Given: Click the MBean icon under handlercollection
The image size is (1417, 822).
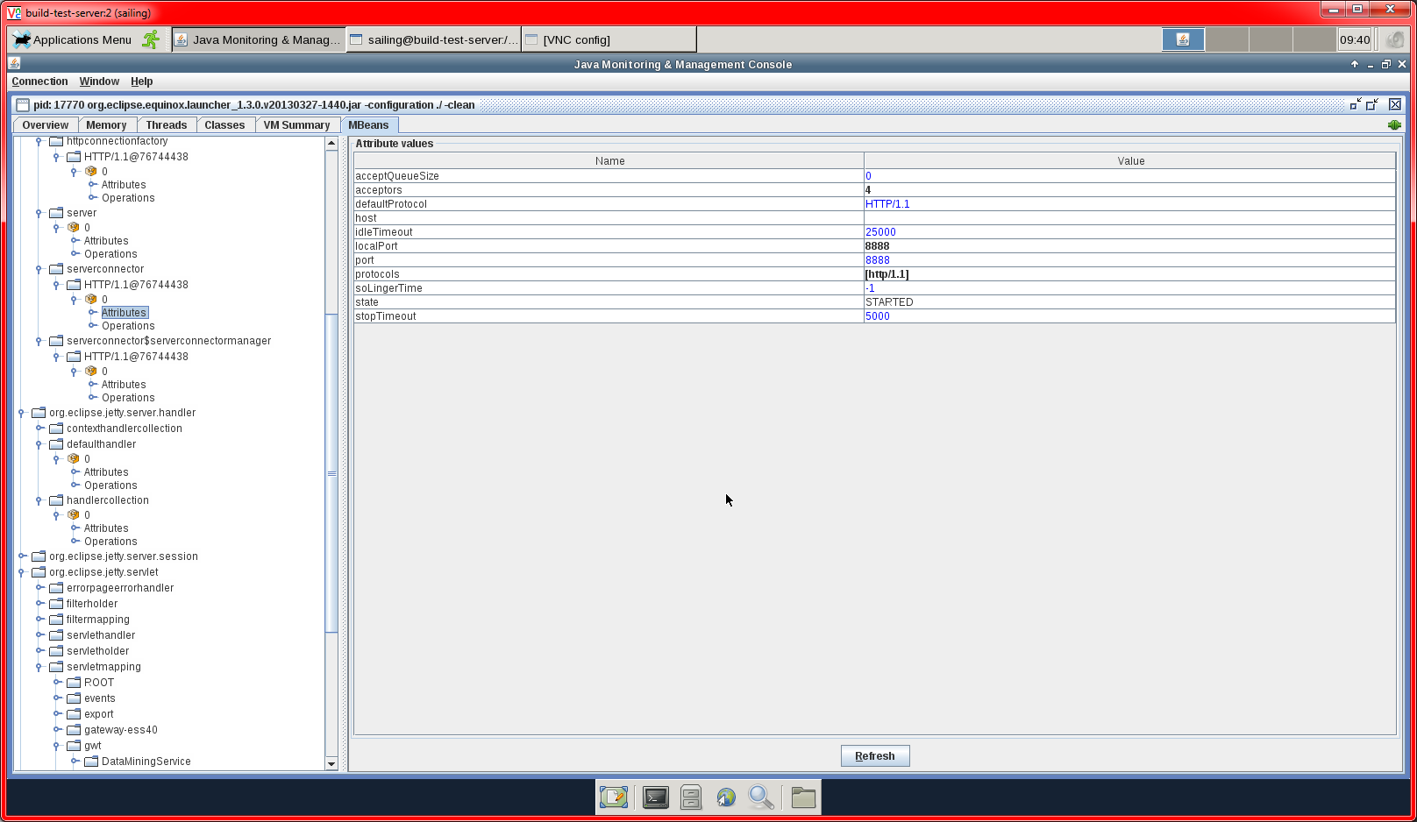Looking at the screenshot, I should point(74,514).
